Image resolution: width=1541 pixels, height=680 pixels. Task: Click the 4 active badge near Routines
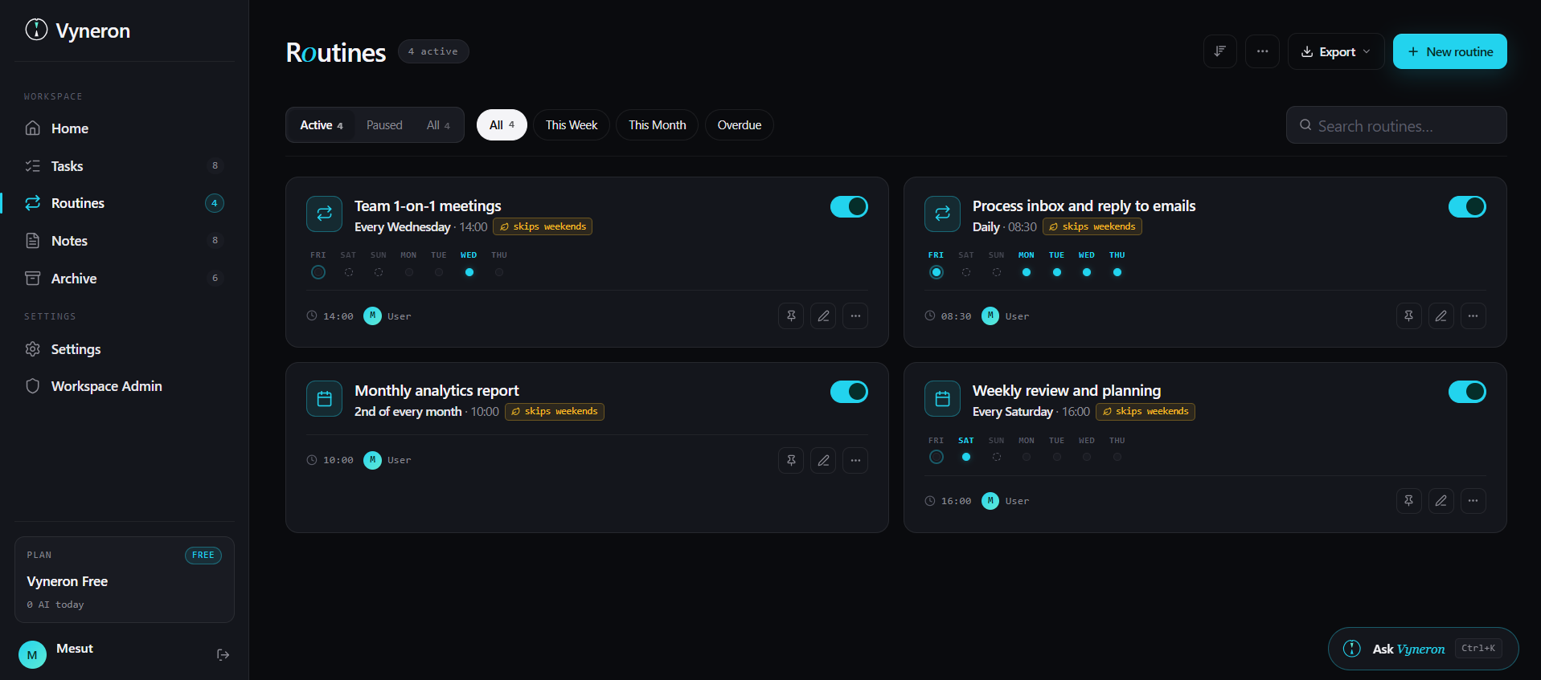(x=433, y=51)
